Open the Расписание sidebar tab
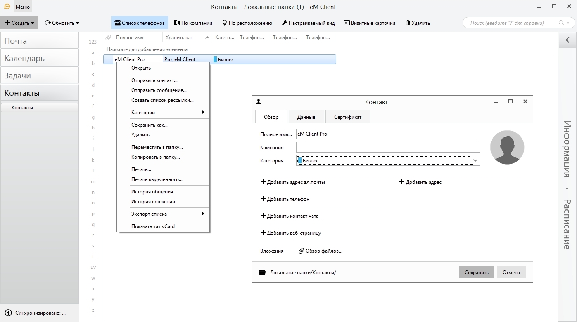 [568, 224]
